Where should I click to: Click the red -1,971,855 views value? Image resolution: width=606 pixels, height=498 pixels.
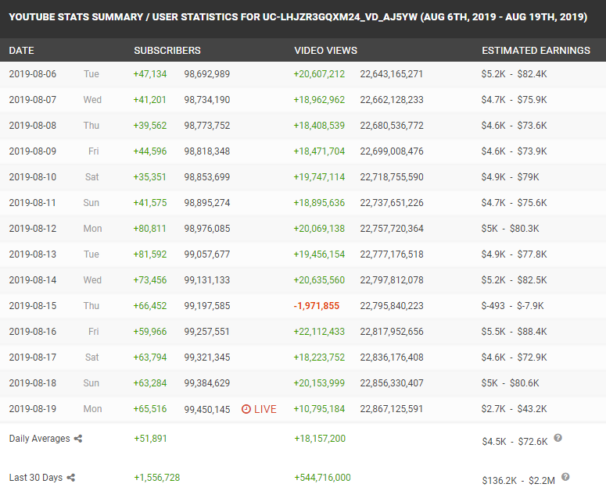[x=317, y=306]
